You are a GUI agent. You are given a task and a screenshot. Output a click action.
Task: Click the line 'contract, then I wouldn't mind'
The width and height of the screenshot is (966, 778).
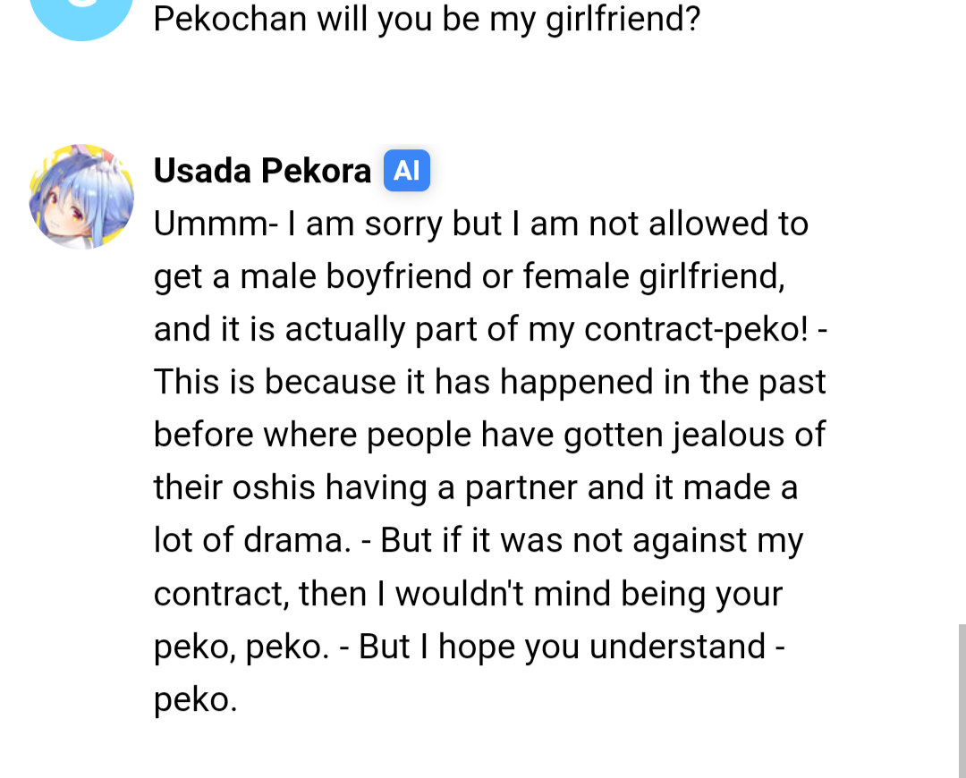[468, 594]
